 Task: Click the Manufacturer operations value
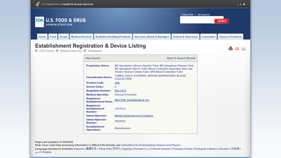tap(123, 128)
